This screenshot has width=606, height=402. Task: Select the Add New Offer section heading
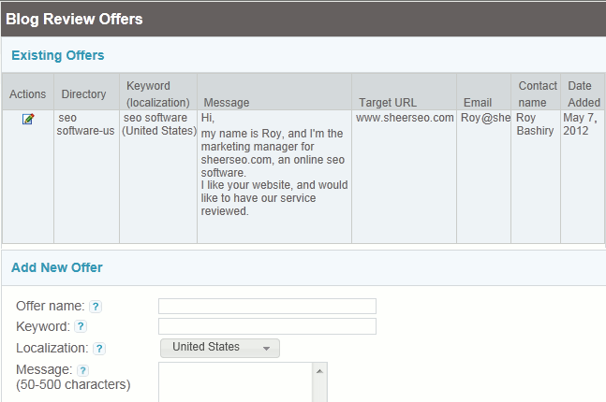57,267
